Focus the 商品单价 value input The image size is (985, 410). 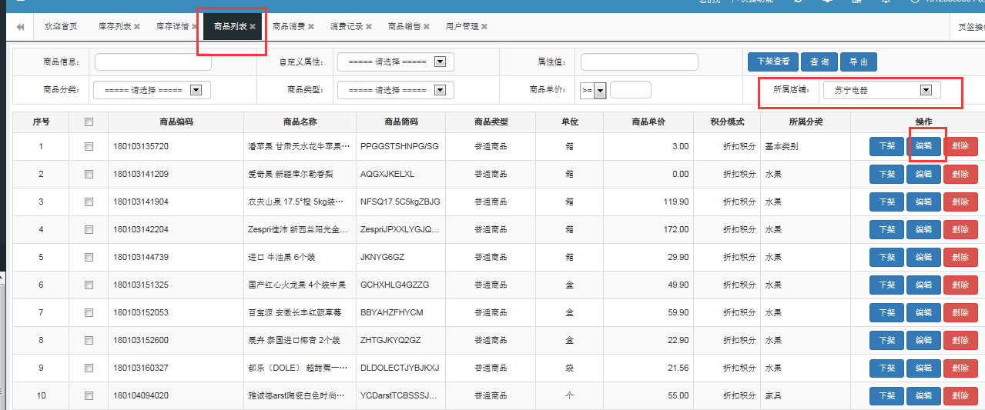point(631,90)
